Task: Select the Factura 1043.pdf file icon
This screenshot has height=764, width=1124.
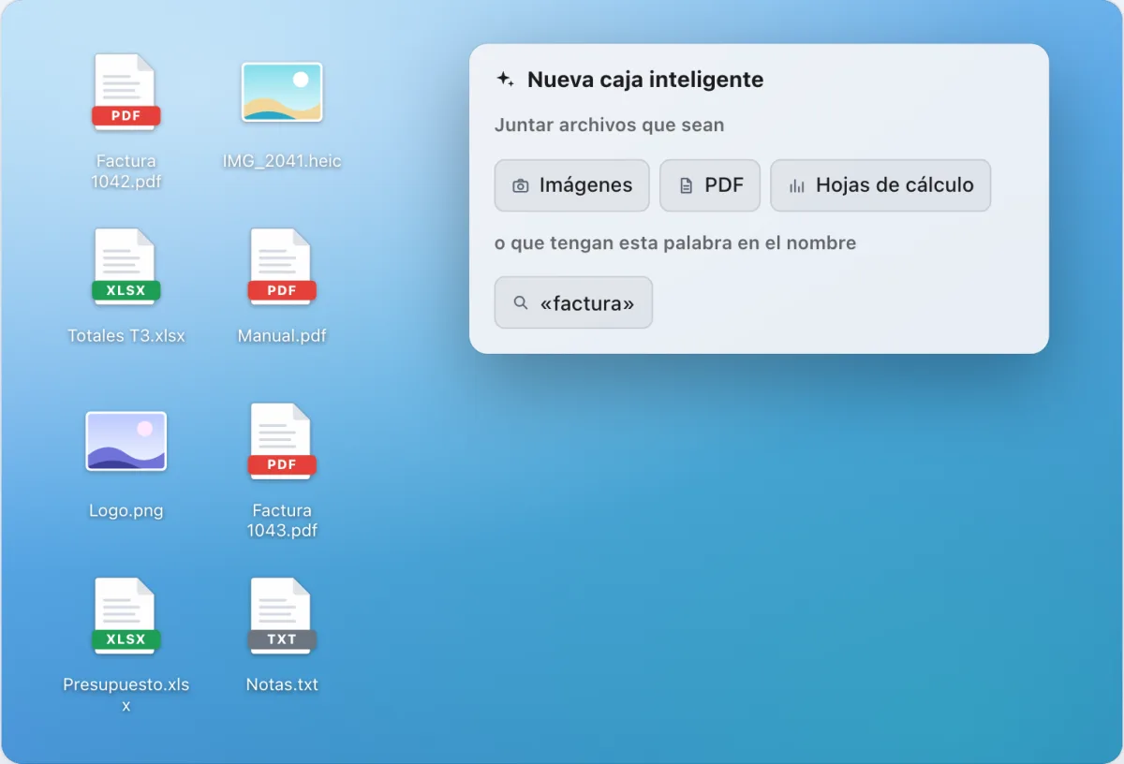Action: 282,442
